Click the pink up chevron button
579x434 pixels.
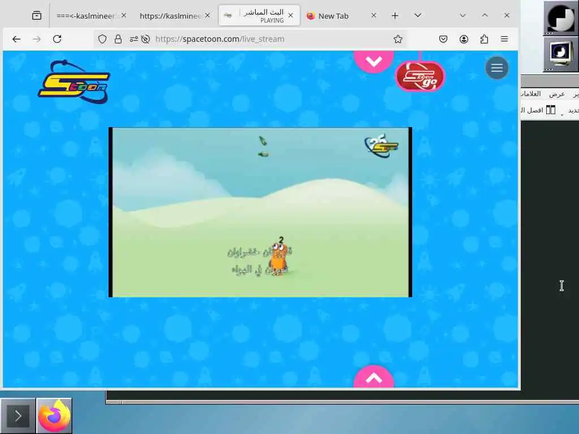[x=374, y=377]
